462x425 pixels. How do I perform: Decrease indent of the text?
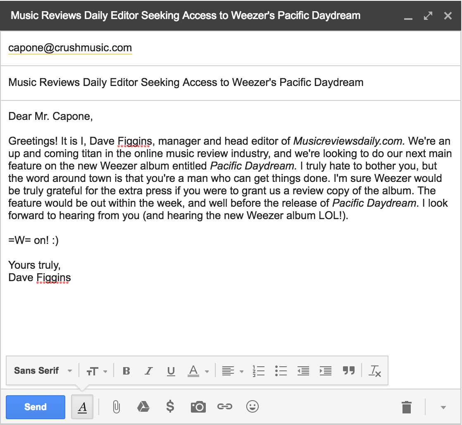coord(303,371)
